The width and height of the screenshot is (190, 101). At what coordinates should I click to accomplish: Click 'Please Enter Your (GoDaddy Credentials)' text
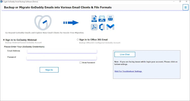click(x=24, y=47)
